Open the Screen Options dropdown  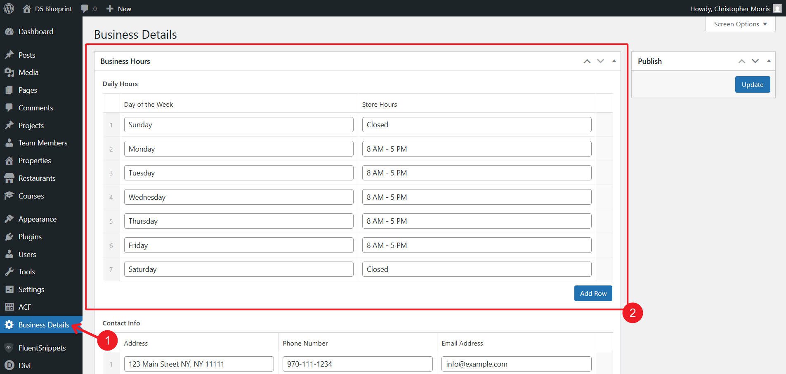click(740, 24)
